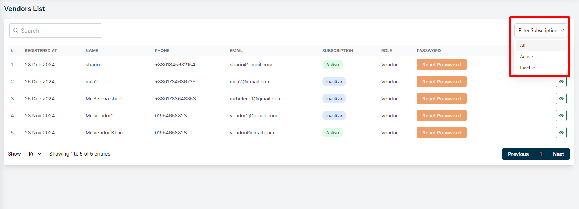
Task: Click the Active badge for sharin
Action: coord(332,65)
